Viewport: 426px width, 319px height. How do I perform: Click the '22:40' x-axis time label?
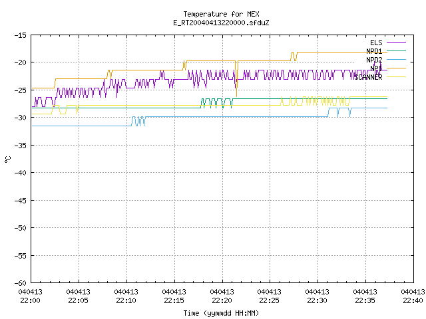point(413,300)
